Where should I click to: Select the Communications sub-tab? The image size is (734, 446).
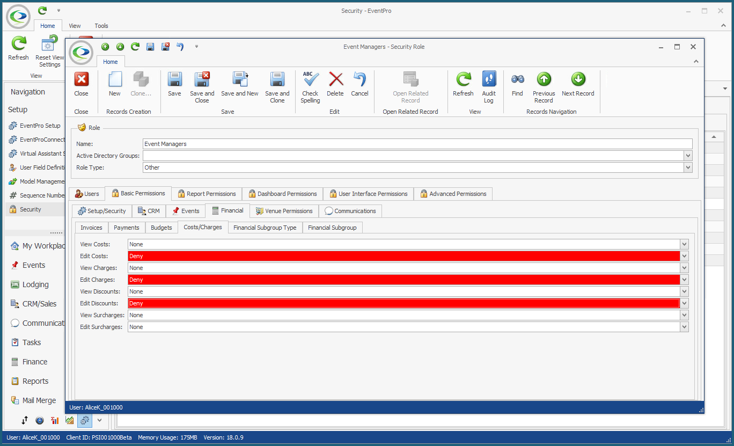pos(350,211)
